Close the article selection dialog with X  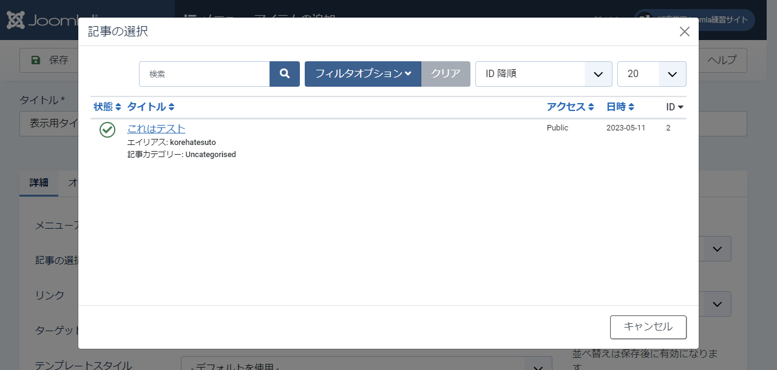[684, 32]
